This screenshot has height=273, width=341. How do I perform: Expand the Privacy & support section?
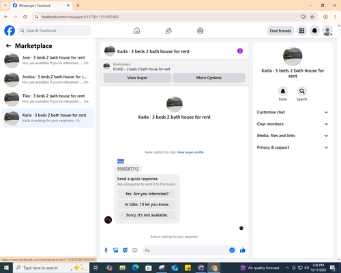tap(293, 147)
